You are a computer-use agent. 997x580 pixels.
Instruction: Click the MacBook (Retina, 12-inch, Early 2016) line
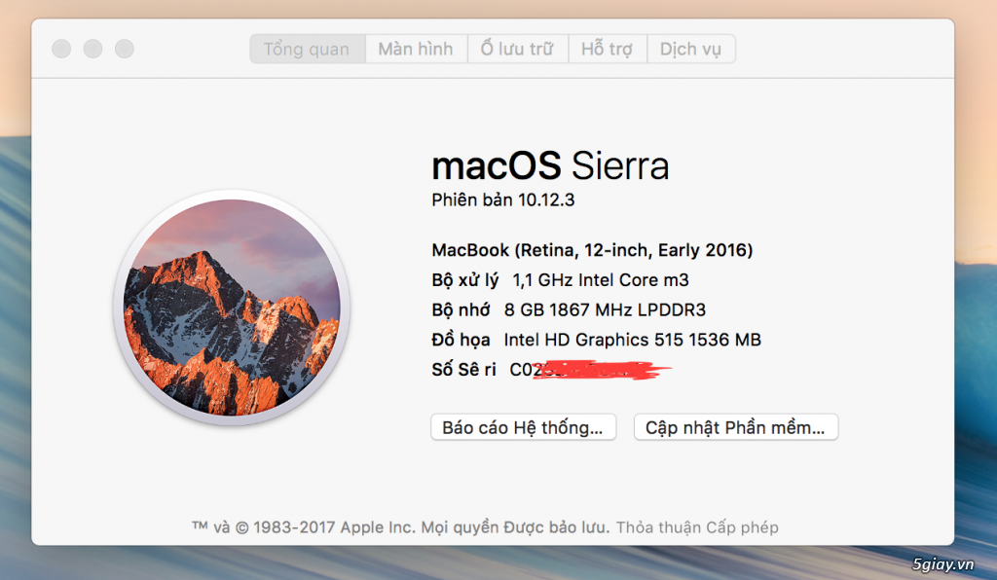[592, 250]
